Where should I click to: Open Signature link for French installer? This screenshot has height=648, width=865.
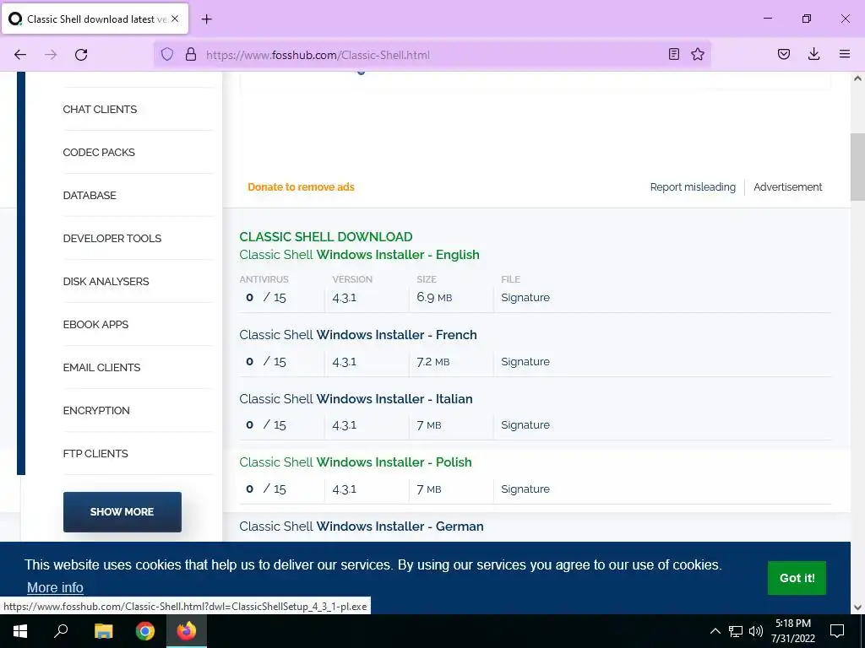[525, 361]
